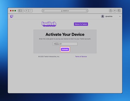This screenshot has width=130, height=101.
Task: Click the user avatar icon
Action: (103, 16)
